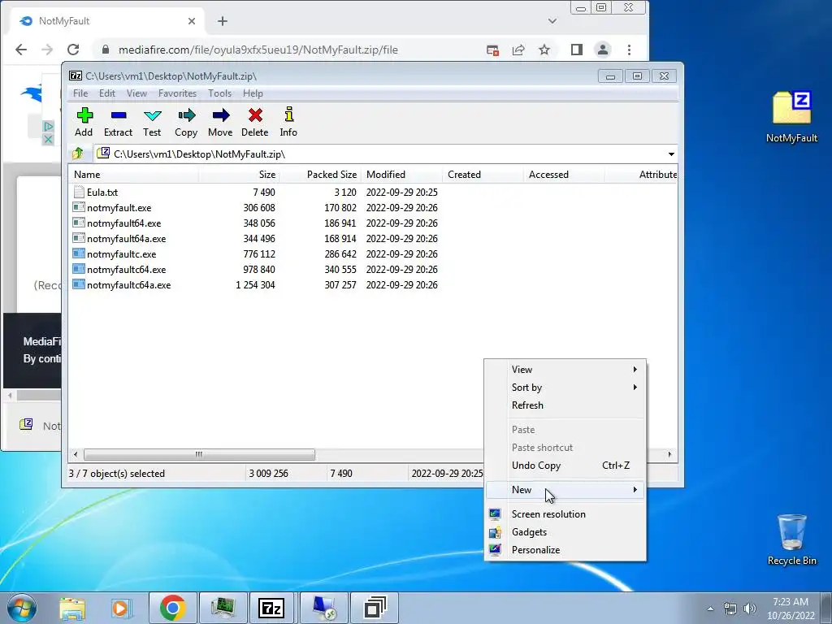Click the red Delete toolbar icon
Viewport: 832px width, 624px height.
pyautogui.click(x=255, y=115)
